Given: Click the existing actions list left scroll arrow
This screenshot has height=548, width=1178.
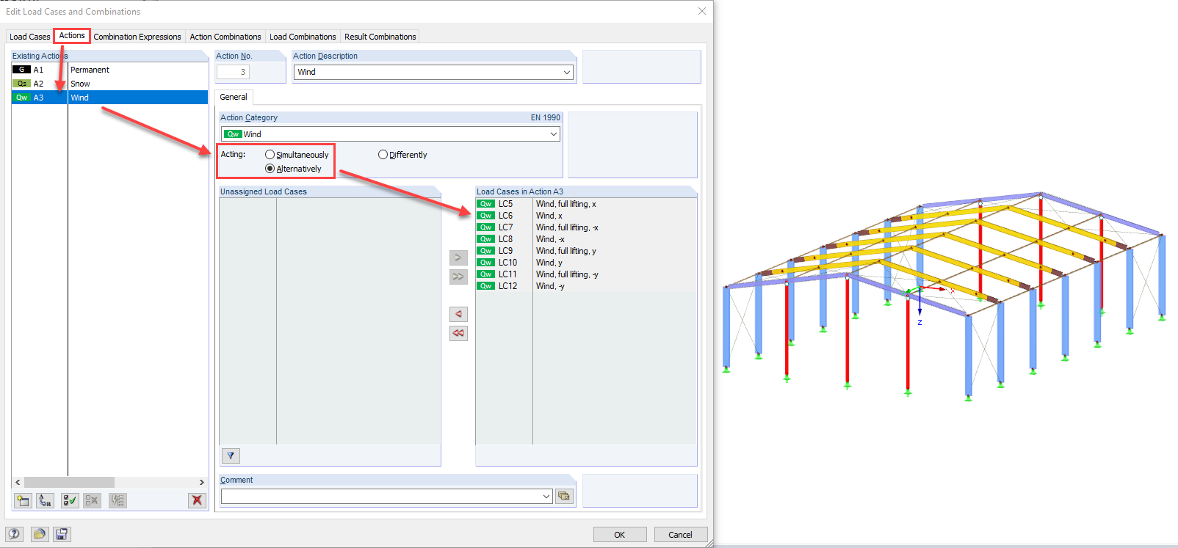Looking at the screenshot, I should [x=18, y=482].
